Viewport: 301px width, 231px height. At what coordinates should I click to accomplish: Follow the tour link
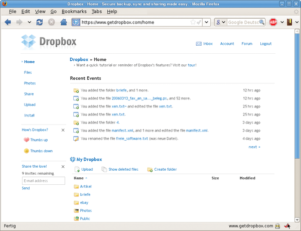pos(192,65)
